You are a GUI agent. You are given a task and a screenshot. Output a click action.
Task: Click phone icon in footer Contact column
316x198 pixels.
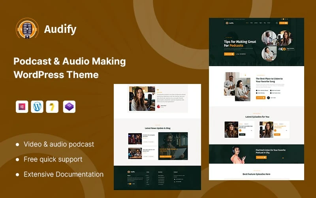175,182
